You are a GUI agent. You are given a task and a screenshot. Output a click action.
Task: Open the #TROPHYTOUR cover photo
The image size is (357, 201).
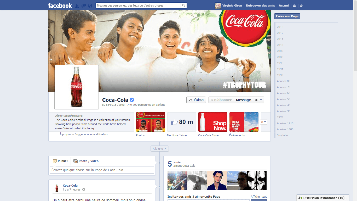coord(159,51)
